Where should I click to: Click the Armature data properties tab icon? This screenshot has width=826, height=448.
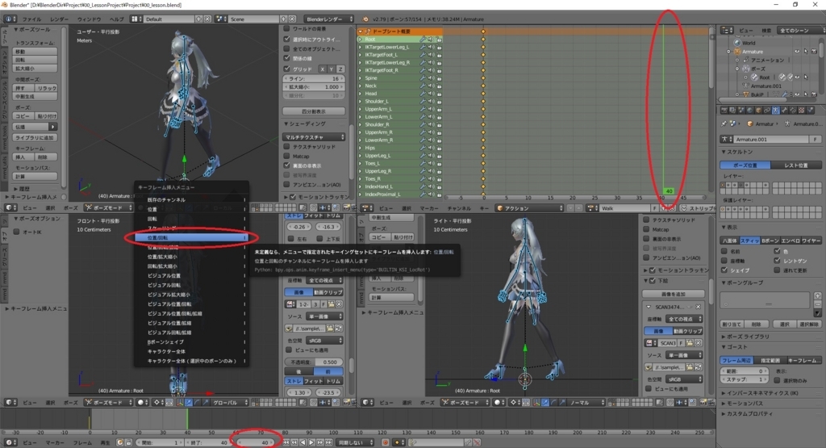(776, 110)
